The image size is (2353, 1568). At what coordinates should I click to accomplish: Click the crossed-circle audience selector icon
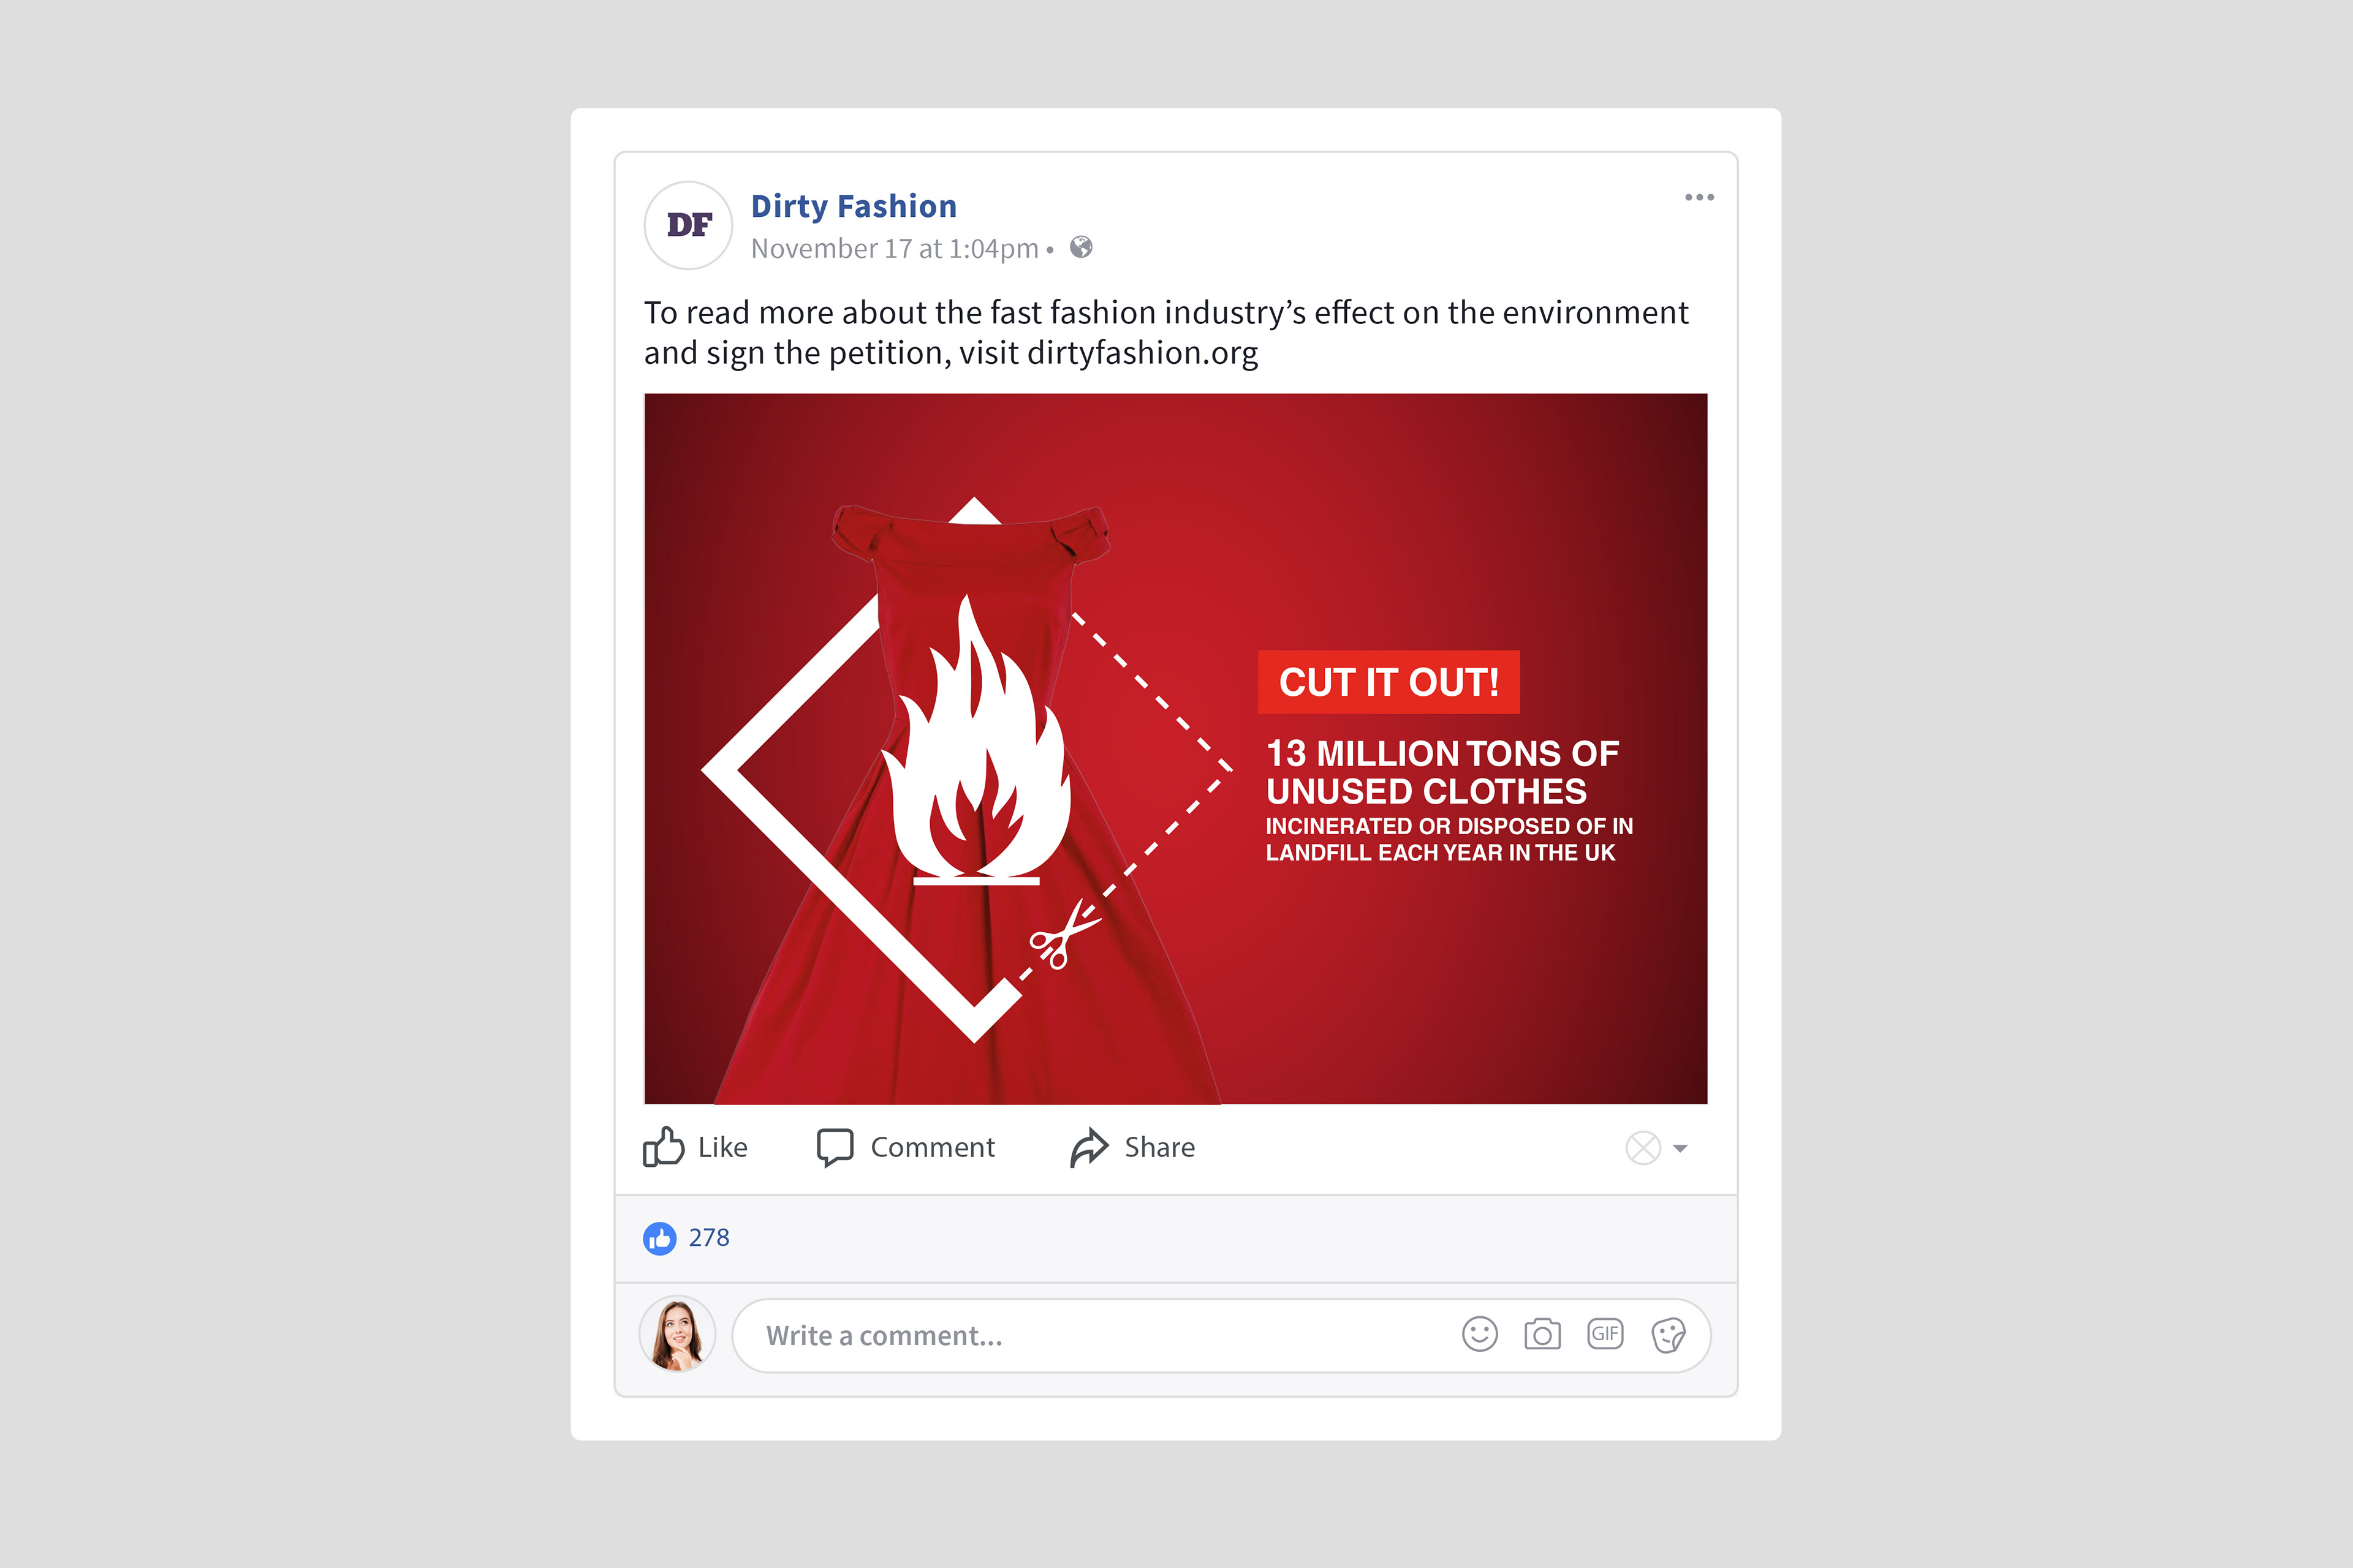click(1643, 1148)
